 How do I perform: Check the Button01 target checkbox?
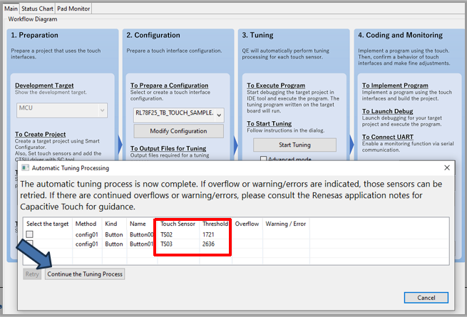coord(30,244)
